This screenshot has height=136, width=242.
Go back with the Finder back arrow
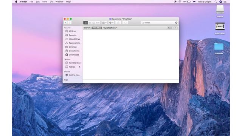click(66, 23)
